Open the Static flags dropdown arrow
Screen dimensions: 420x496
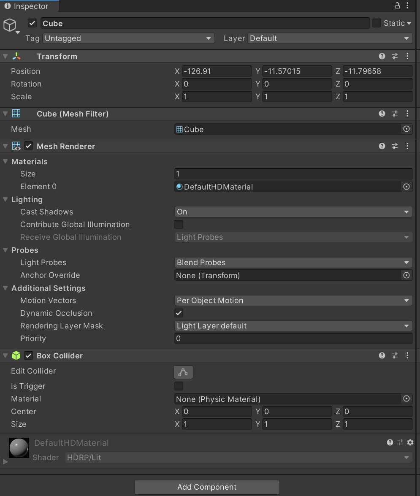point(409,23)
